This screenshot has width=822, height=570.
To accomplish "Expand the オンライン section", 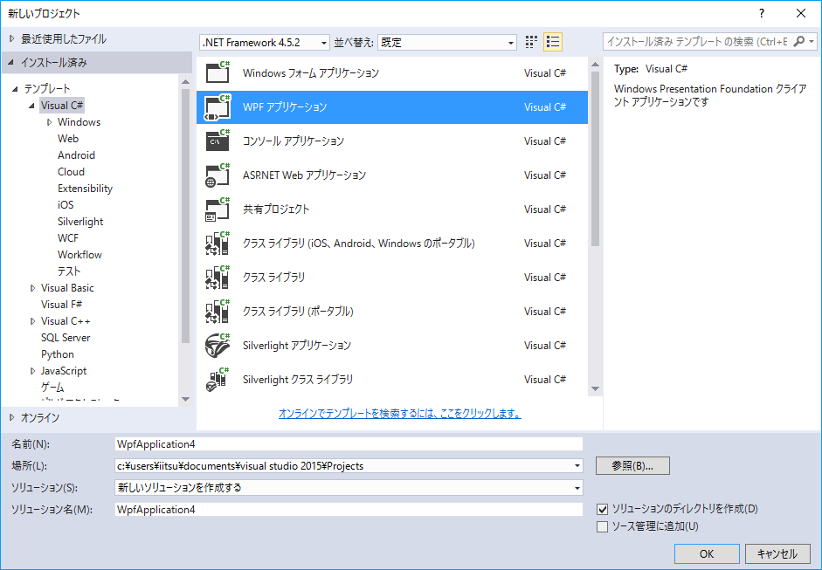I will [12, 417].
